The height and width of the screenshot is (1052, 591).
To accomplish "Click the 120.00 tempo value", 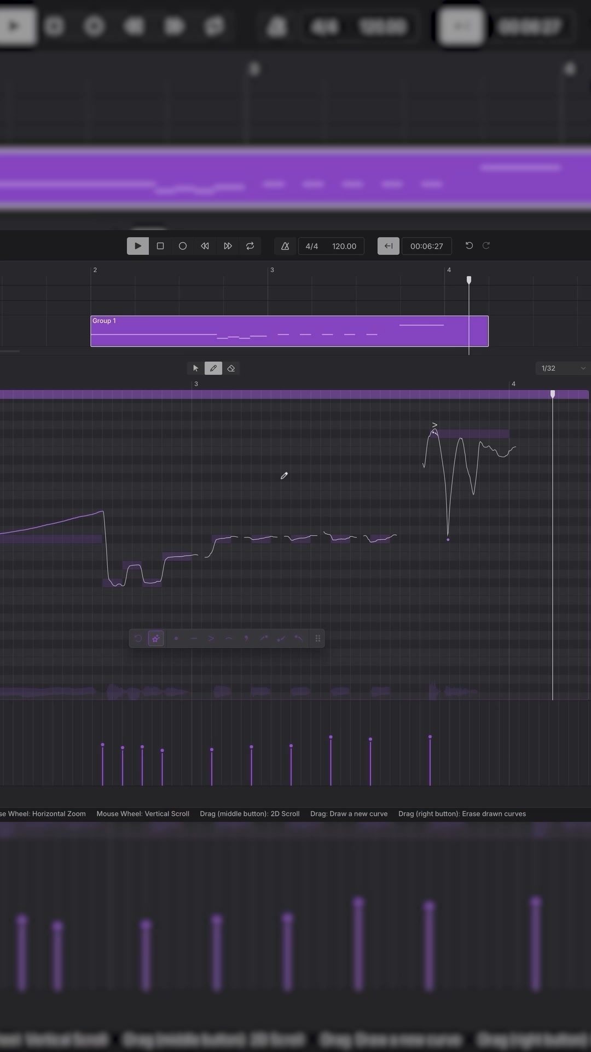I will point(344,246).
